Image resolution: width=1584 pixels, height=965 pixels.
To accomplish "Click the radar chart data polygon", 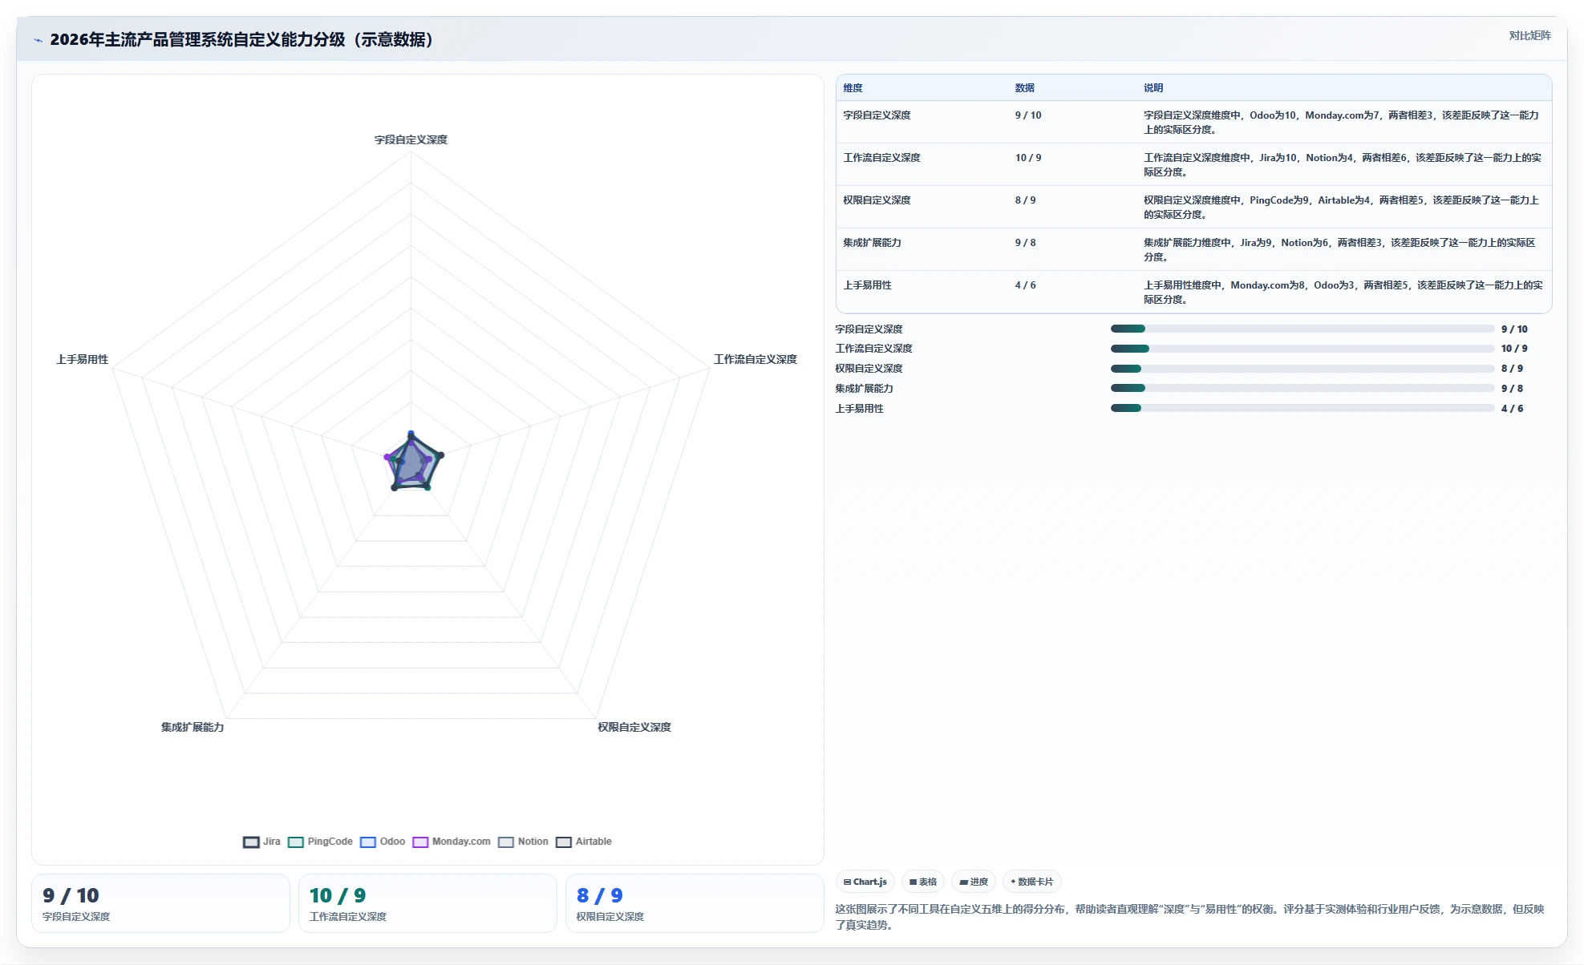I will pos(414,463).
